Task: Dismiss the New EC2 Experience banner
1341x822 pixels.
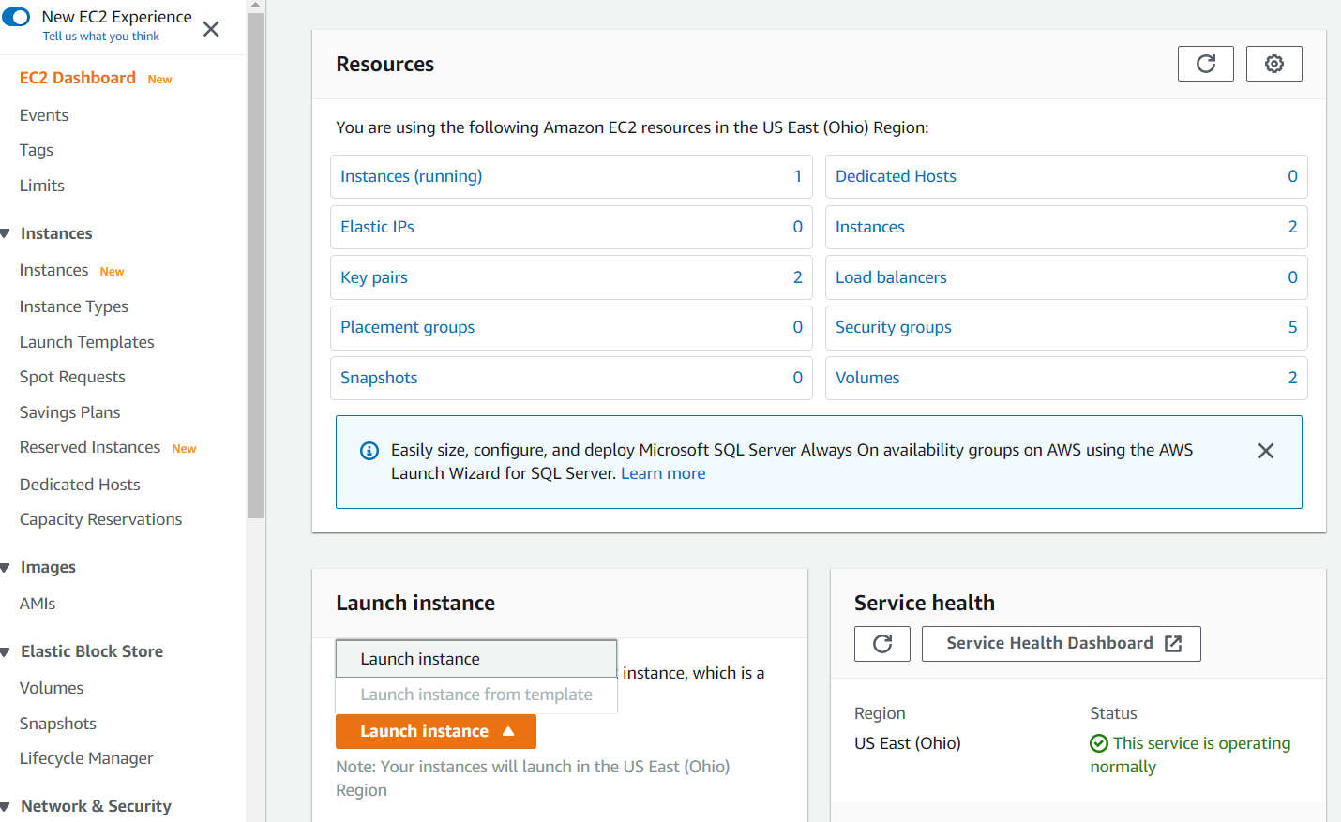Action: coord(211,29)
